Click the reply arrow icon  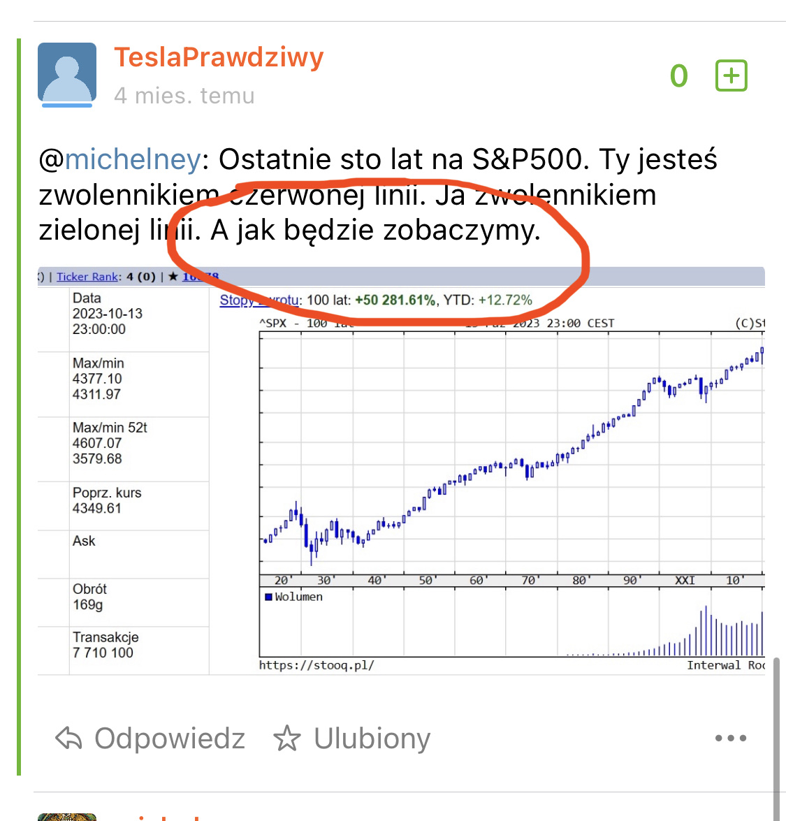tap(68, 738)
